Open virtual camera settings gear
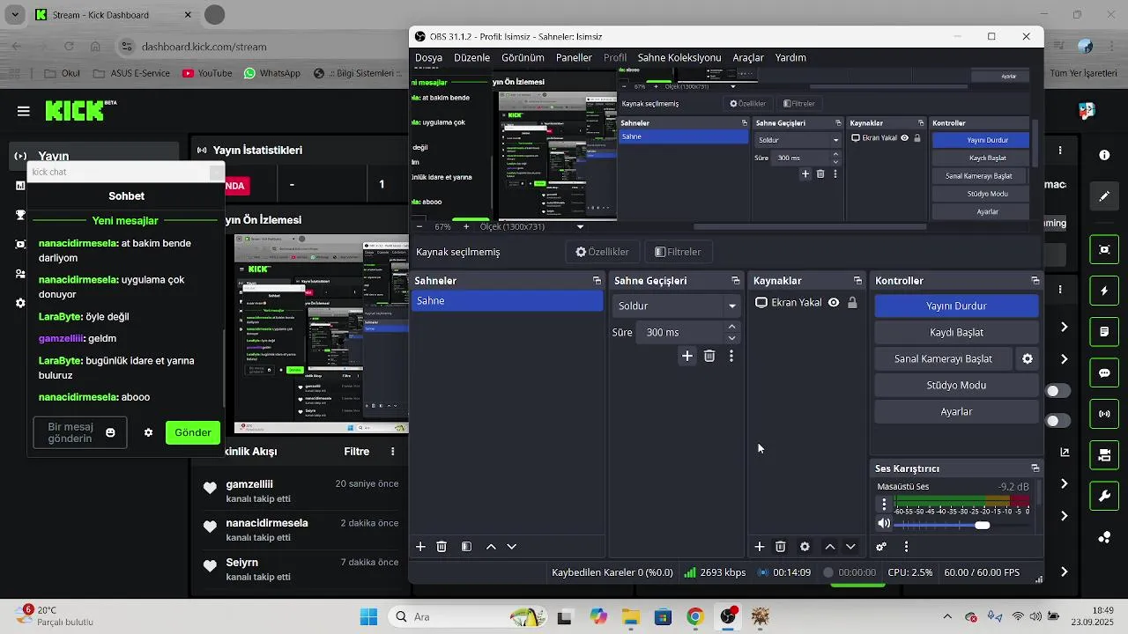Screen dimensions: 1128x634 [x=1027, y=358]
